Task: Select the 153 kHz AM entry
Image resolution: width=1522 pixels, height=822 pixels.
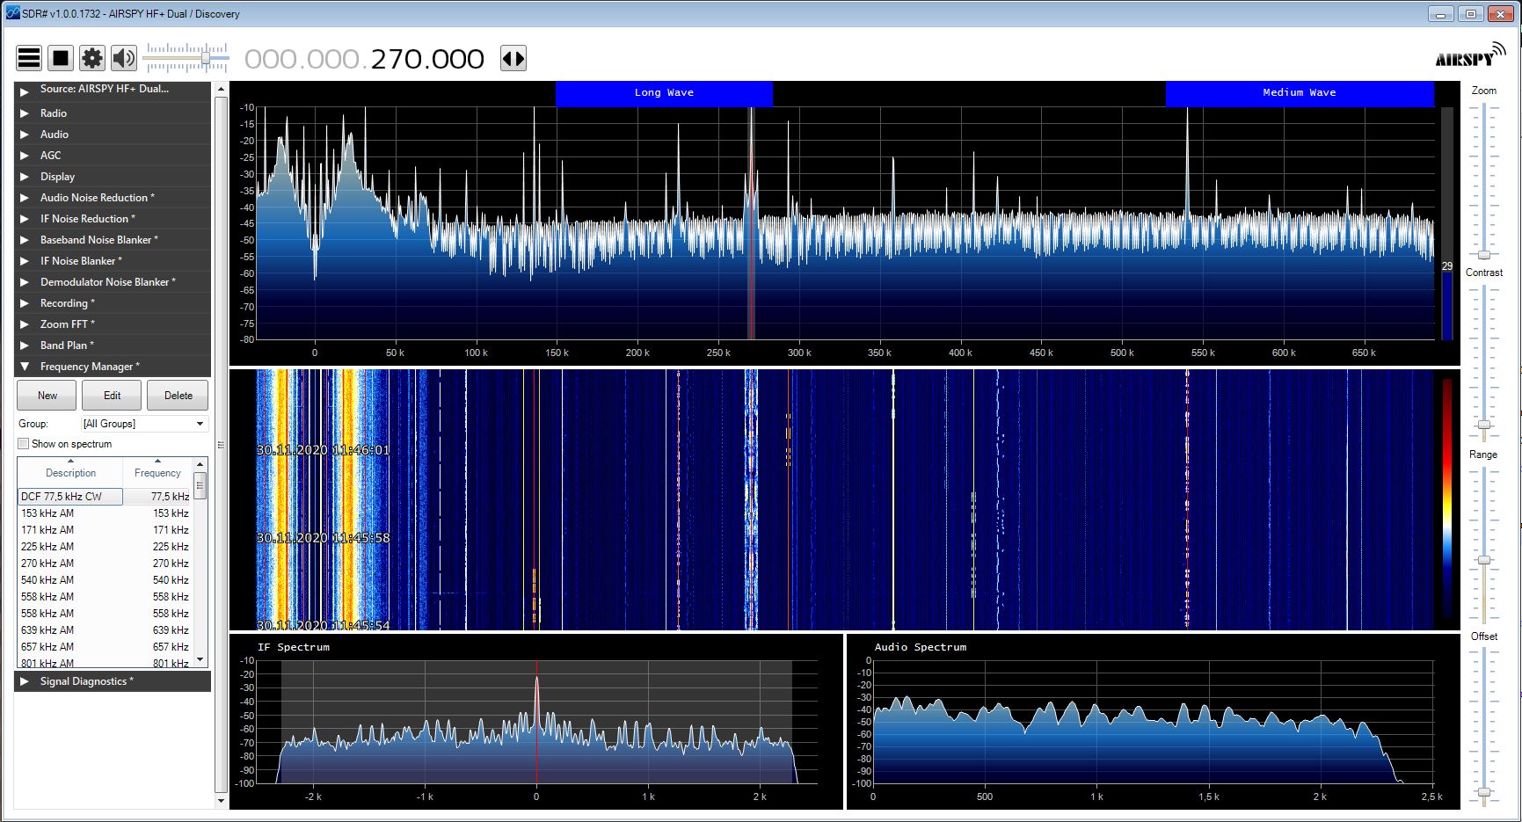Action: coord(105,513)
